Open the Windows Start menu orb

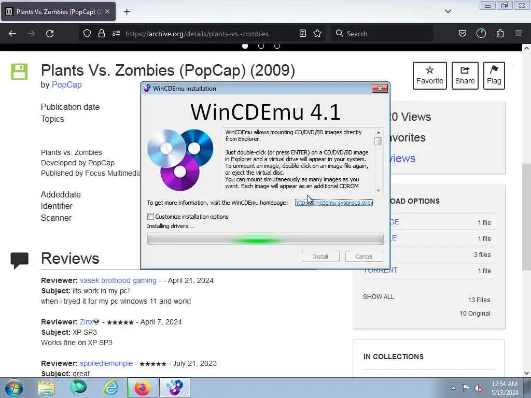(14, 388)
